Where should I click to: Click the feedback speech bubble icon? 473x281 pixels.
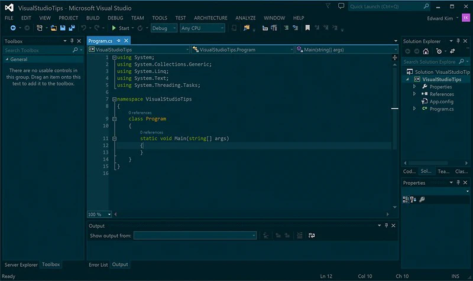point(341,6)
